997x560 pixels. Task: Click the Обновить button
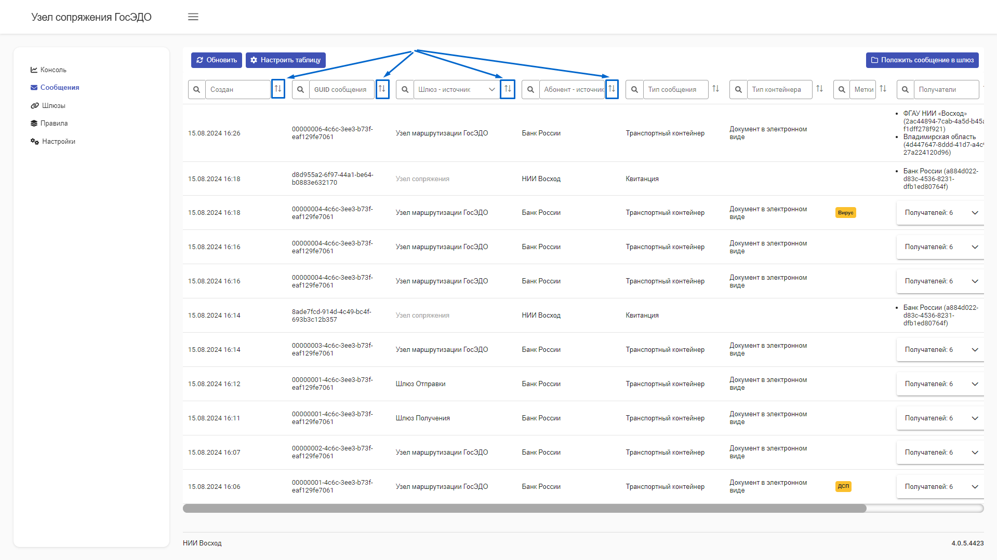(217, 60)
